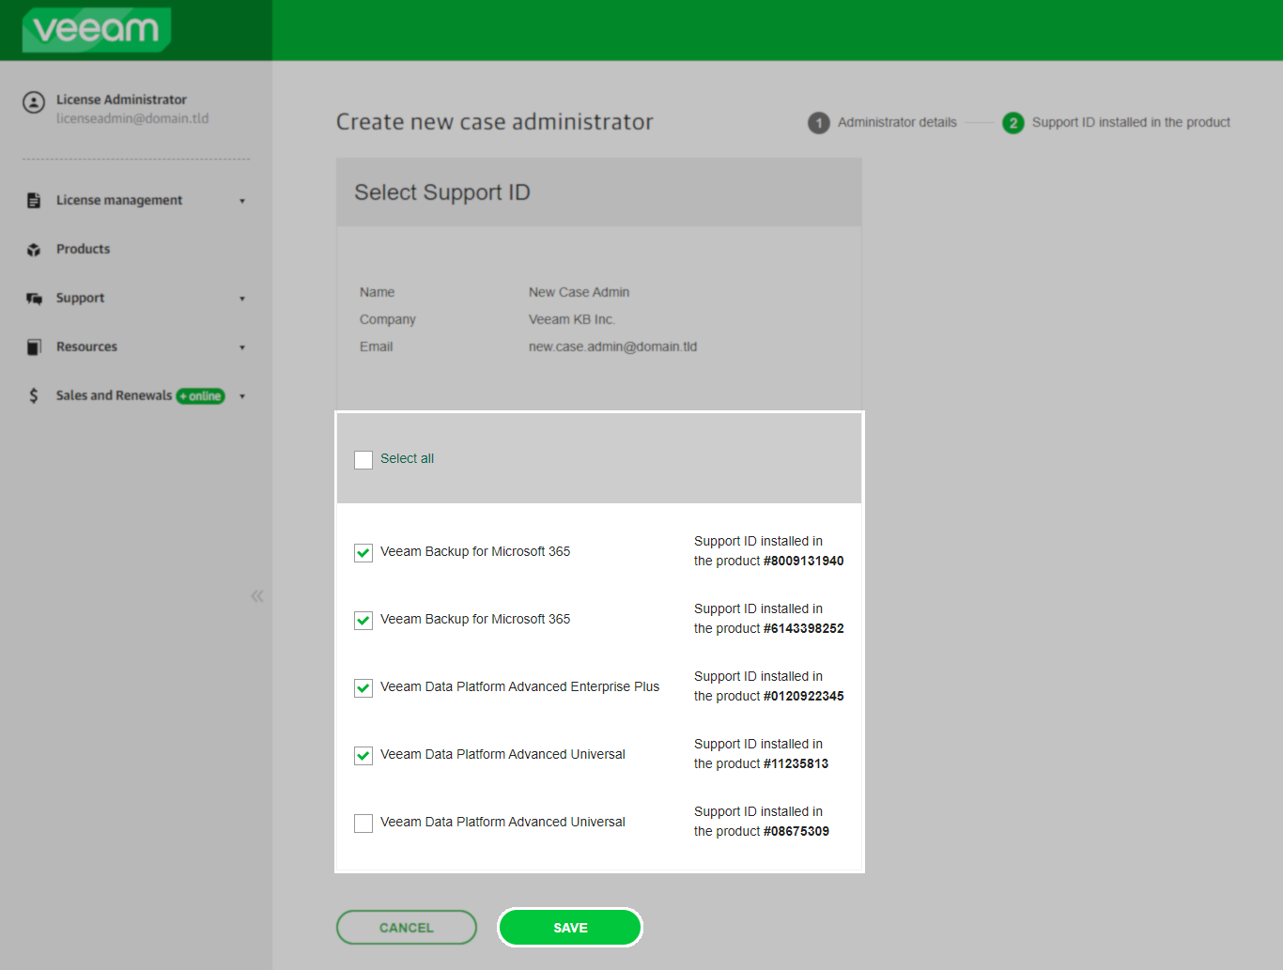Click License Administrator account name
The image size is (1283, 970).
tap(121, 100)
